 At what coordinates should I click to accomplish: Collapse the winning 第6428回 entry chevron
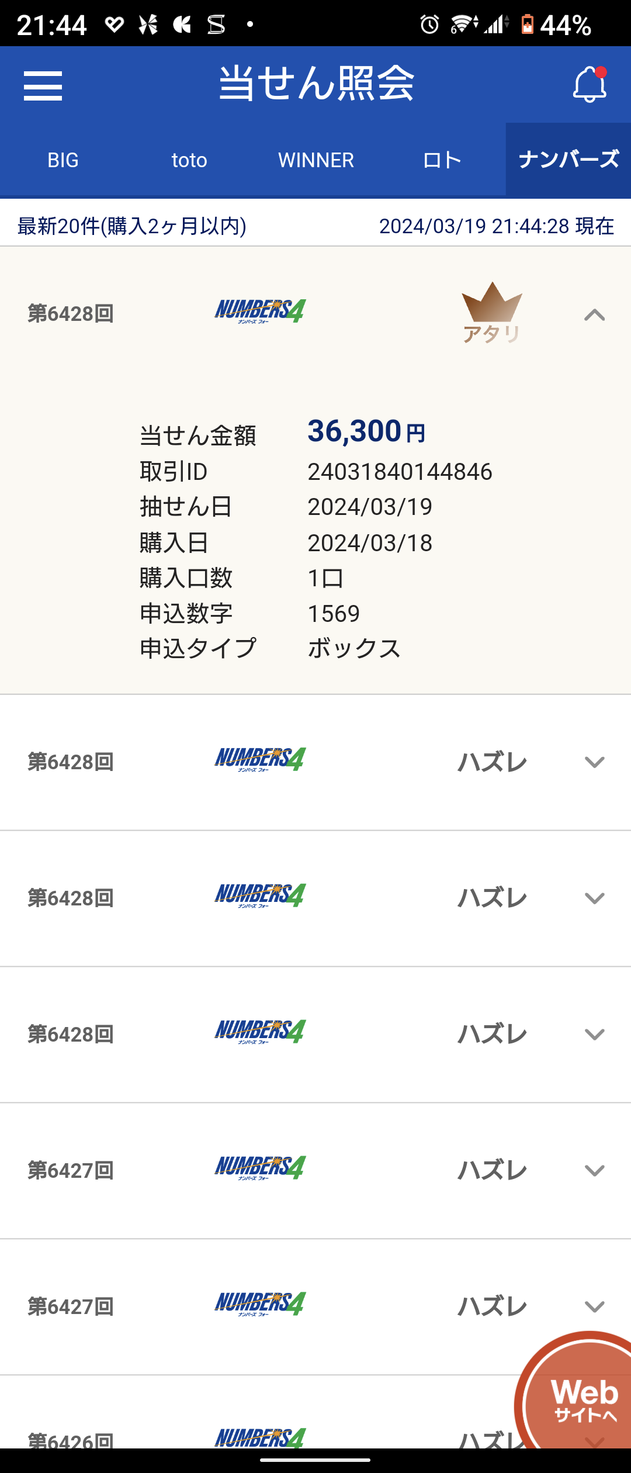pyautogui.click(x=594, y=314)
